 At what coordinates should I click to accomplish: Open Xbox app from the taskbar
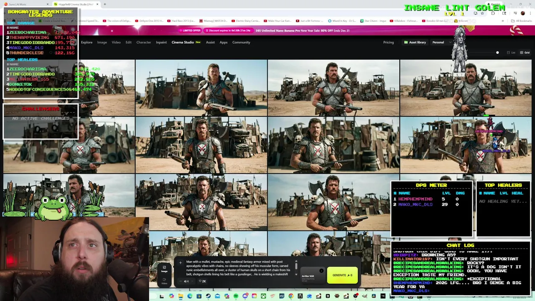[263, 296]
